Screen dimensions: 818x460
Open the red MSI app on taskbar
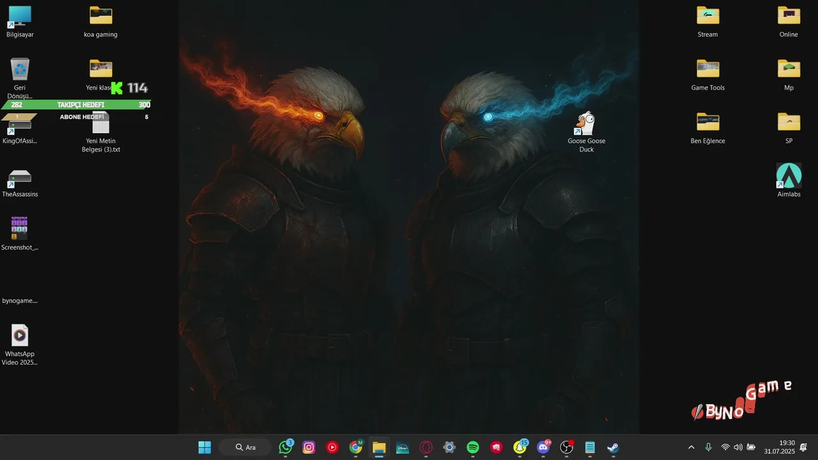coord(496,447)
